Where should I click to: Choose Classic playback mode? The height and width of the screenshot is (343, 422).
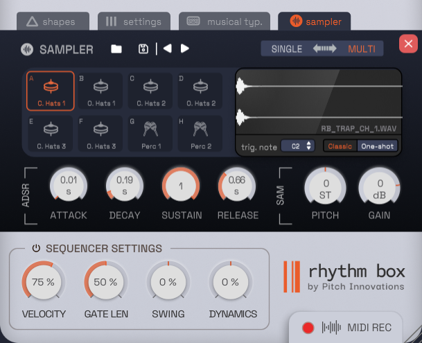(x=340, y=146)
